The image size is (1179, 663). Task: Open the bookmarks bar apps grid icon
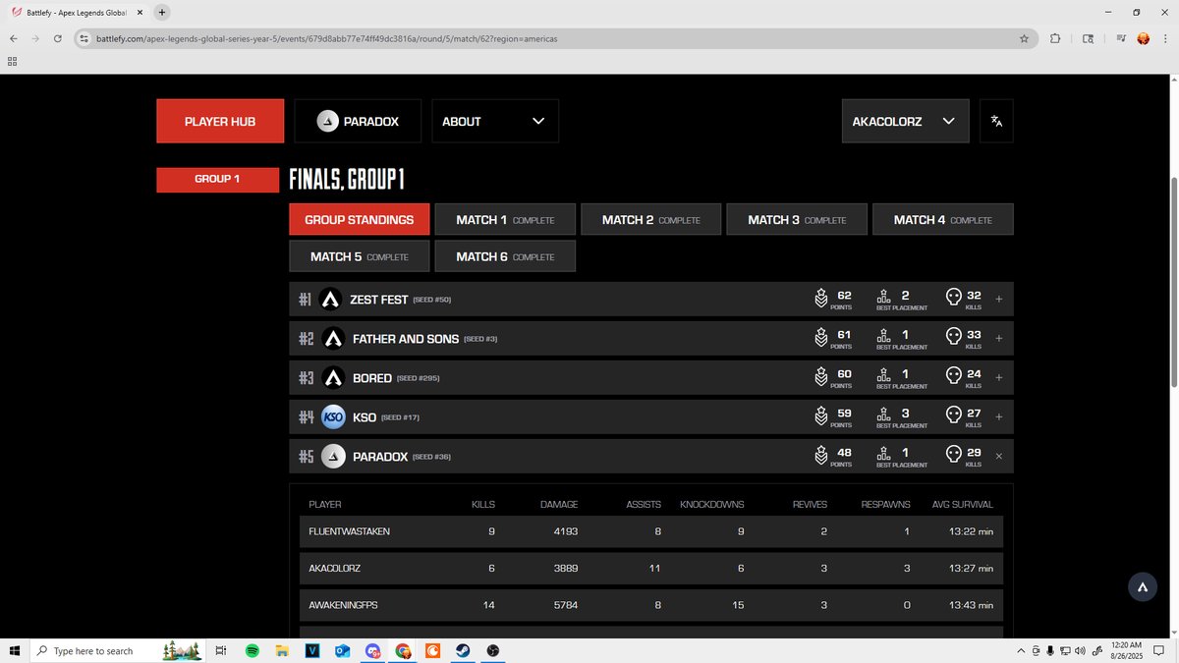coord(13,61)
